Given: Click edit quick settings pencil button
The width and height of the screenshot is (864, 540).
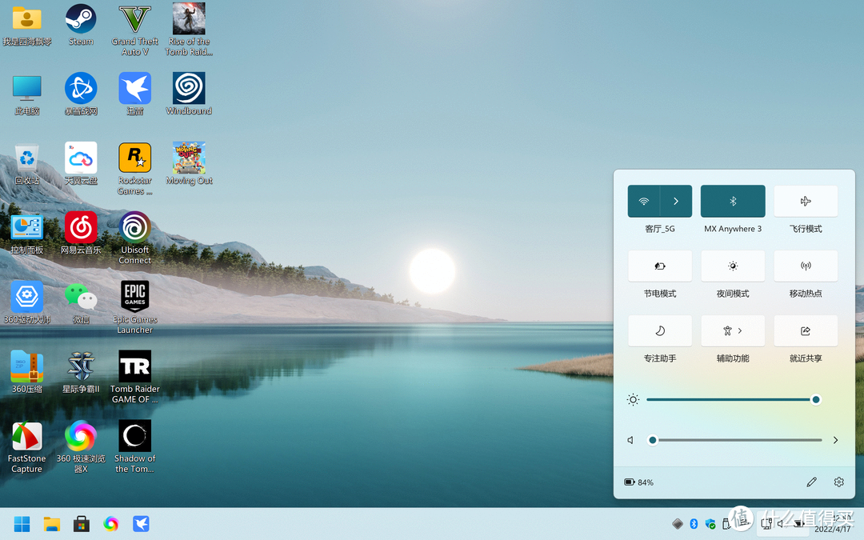Looking at the screenshot, I should (x=812, y=482).
